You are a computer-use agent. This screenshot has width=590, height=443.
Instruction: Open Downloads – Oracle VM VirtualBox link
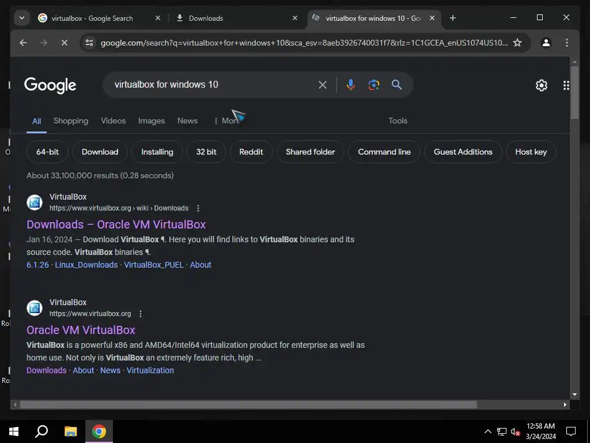coord(116,224)
